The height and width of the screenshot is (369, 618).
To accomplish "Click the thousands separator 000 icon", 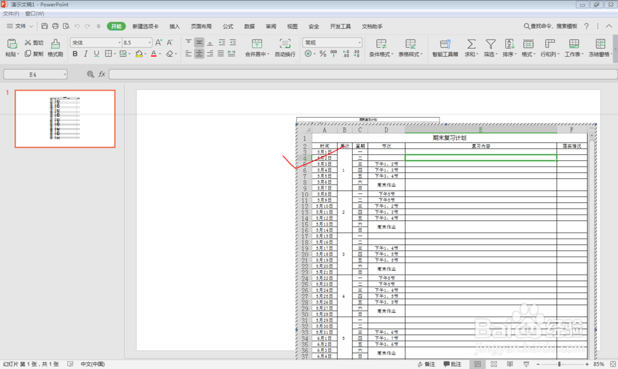I will coord(334,54).
